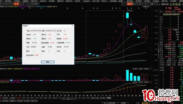This screenshot has height=104, width=183.
Task: Click the 确定 button in the 区域统计 dialog
Action: (48, 62)
